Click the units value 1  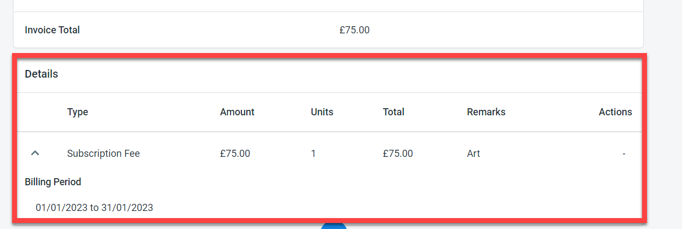[313, 154]
